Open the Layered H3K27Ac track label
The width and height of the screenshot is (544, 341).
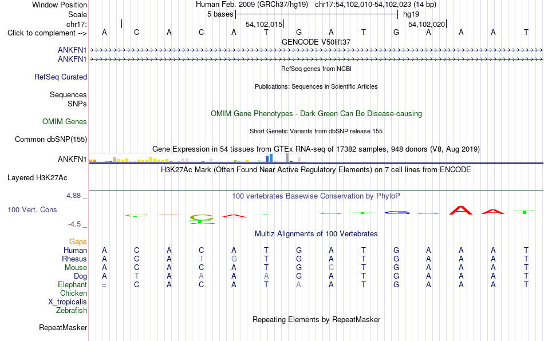click(37, 178)
